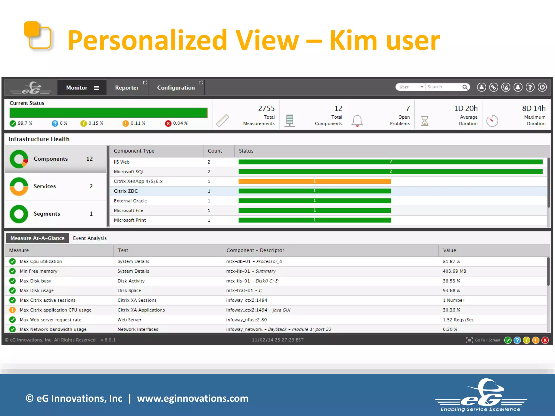Image resolution: width=555 pixels, height=416 pixels.
Task: Click status icon for Max Citrix application CPU usage
Action: coord(12,310)
